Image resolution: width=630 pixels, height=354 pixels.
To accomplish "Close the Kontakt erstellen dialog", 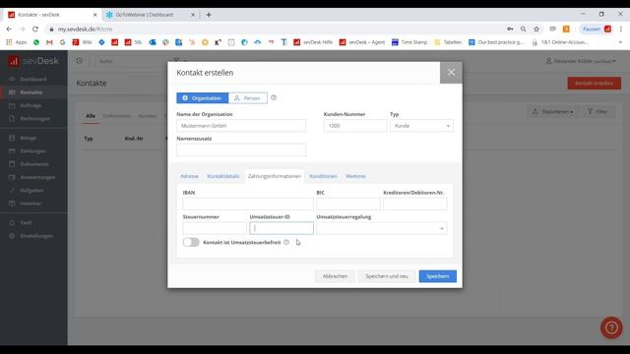I will click(451, 72).
